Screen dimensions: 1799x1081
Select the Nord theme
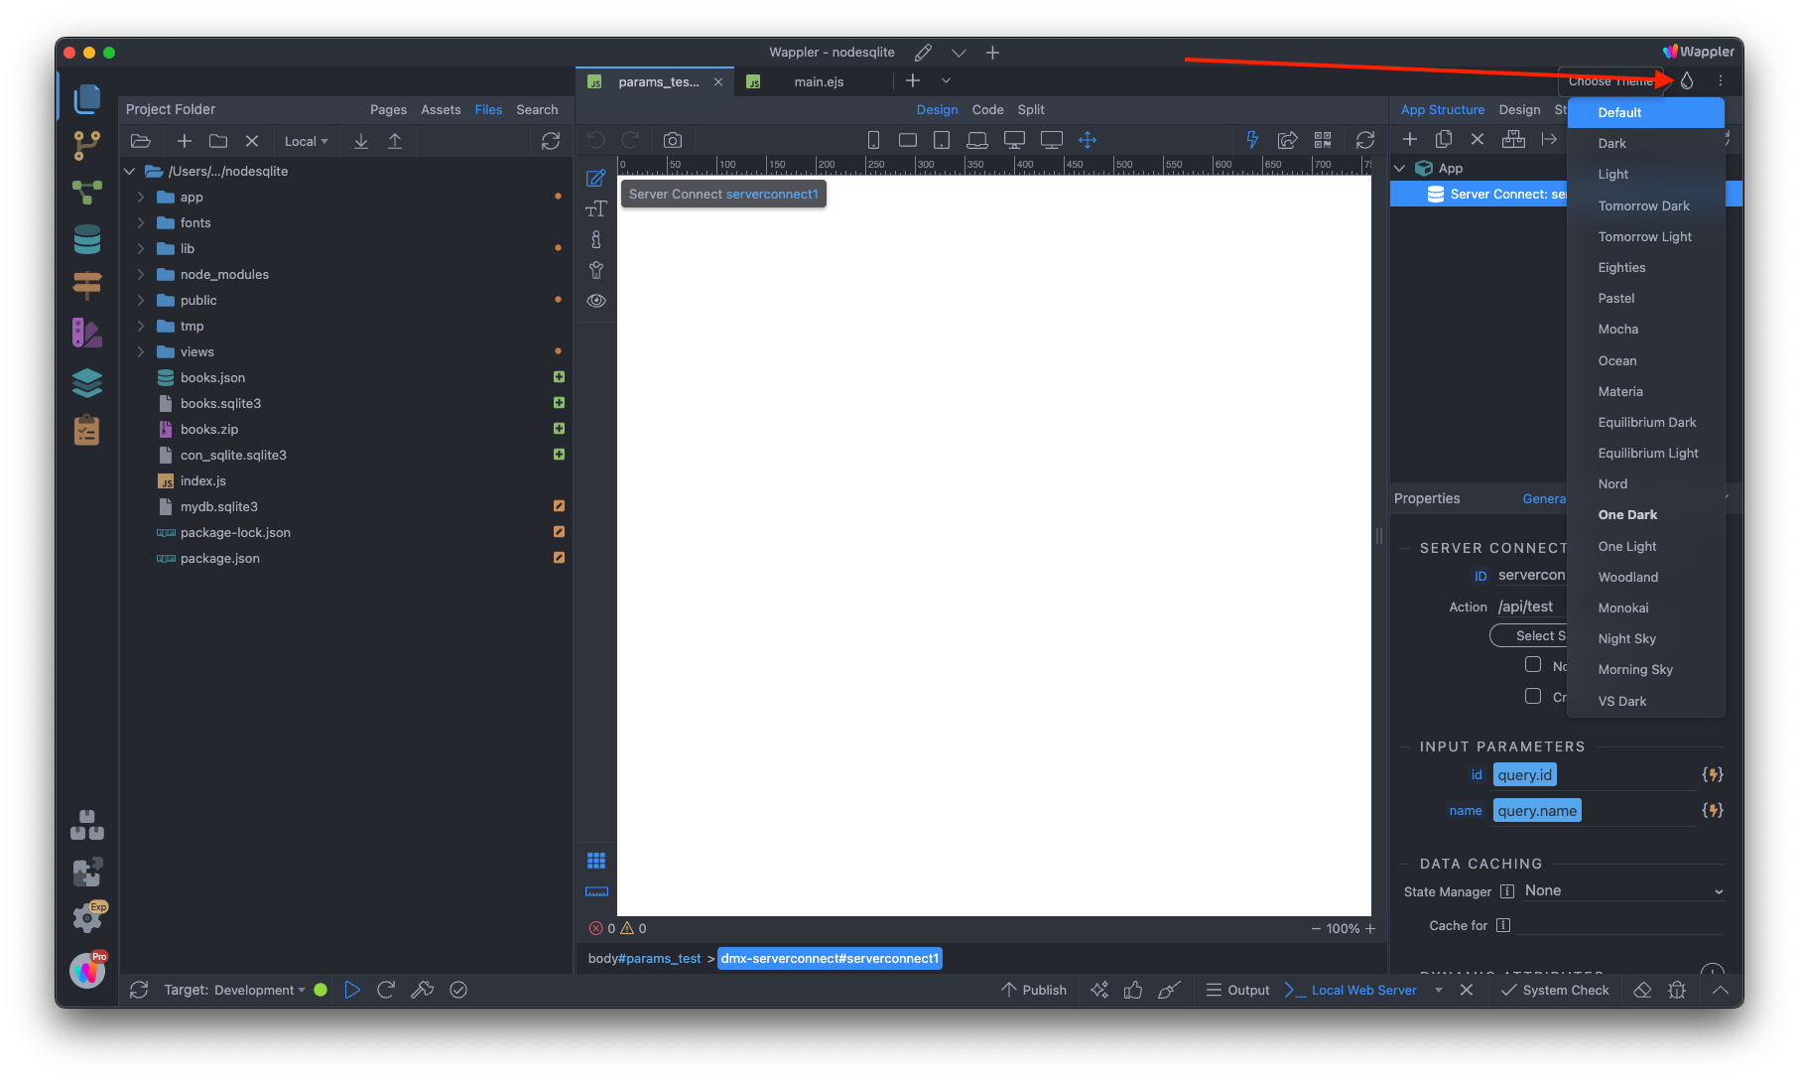point(1646,483)
